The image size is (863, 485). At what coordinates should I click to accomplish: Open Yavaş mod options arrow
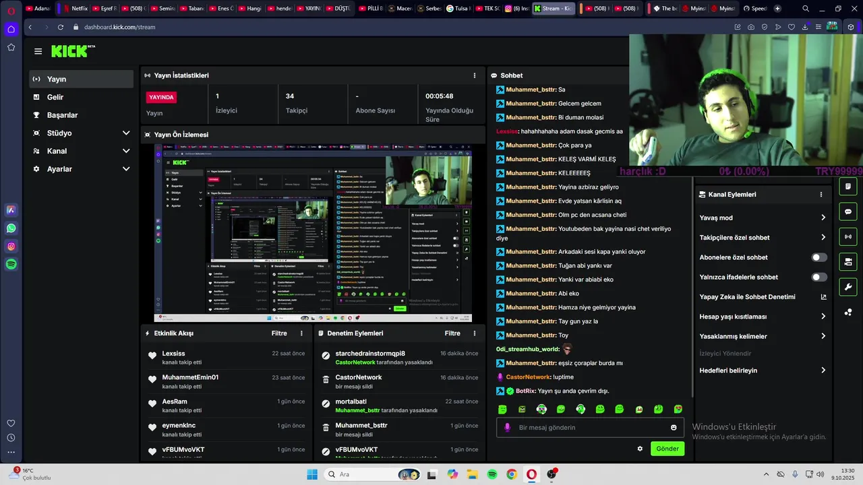tap(823, 218)
